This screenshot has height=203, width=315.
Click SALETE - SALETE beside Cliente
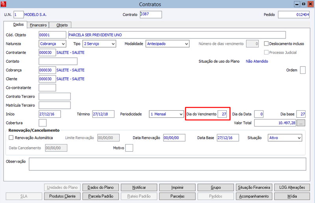click(70, 79)
